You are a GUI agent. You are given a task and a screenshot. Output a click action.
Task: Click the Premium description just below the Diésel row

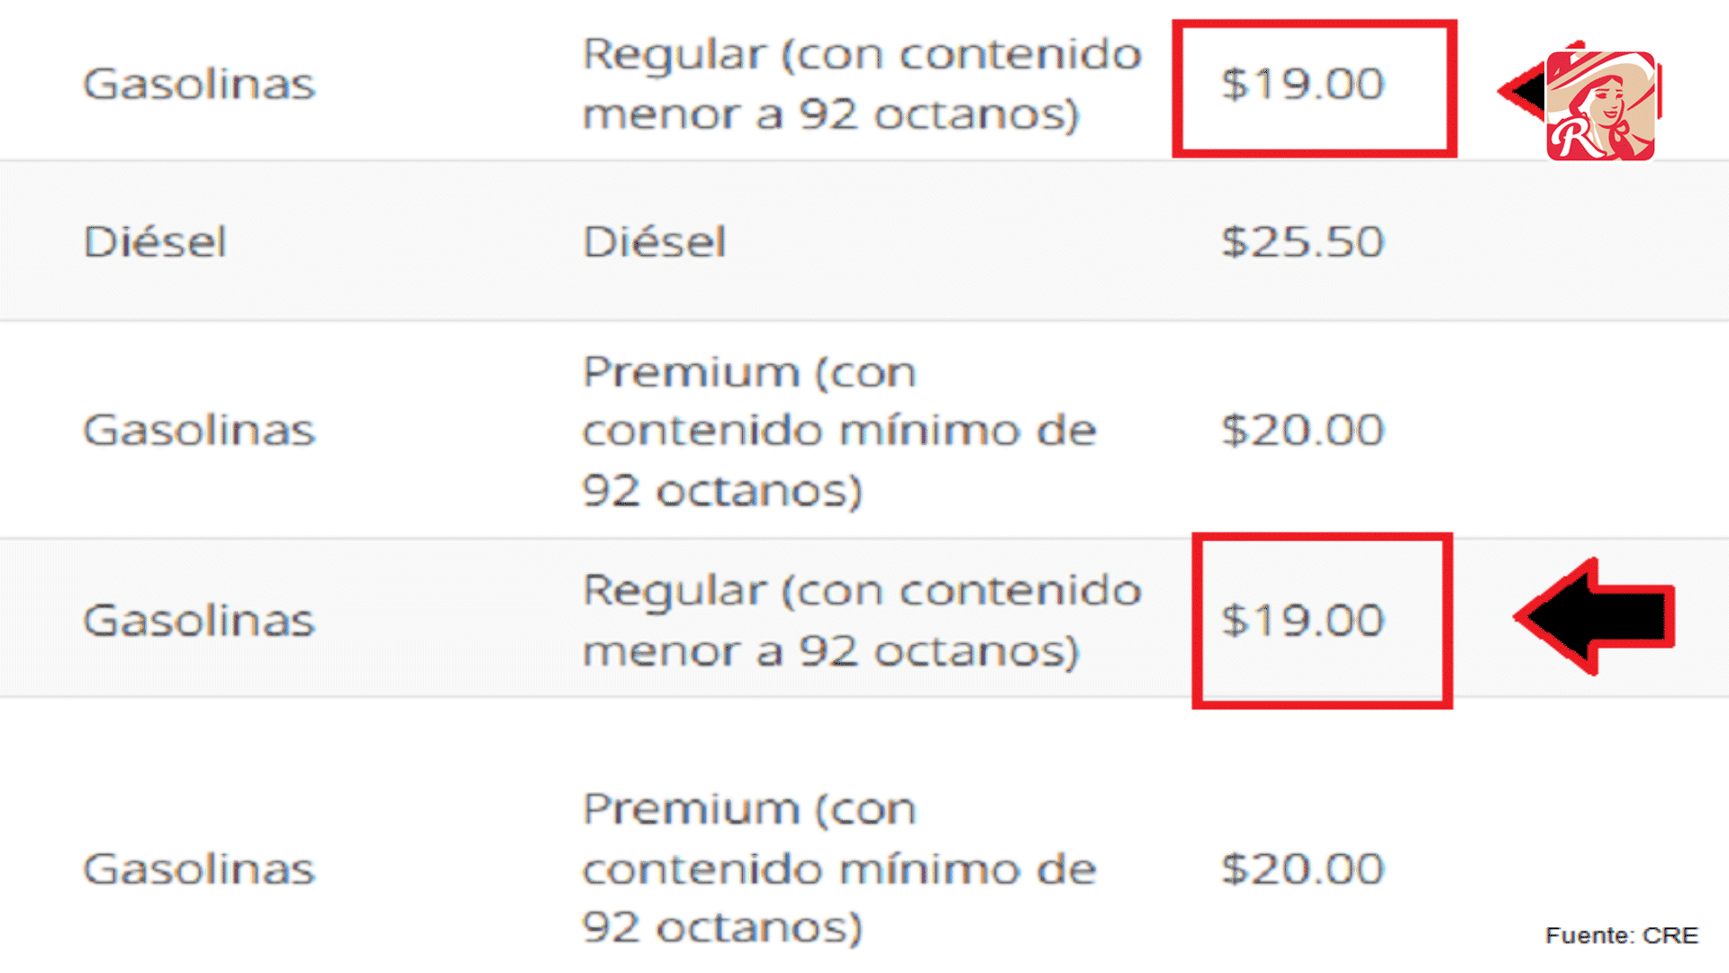click(838, 430)
